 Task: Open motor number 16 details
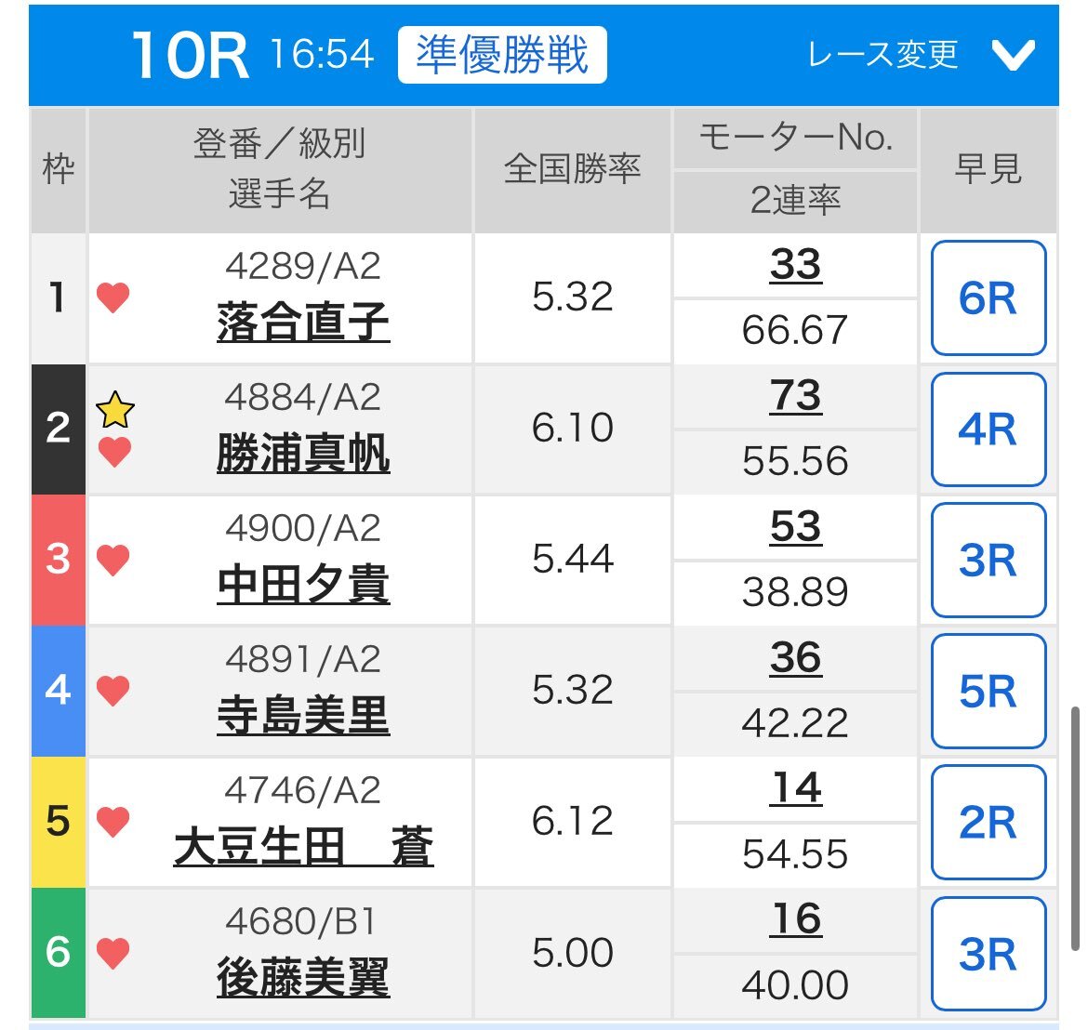[796, 919]
